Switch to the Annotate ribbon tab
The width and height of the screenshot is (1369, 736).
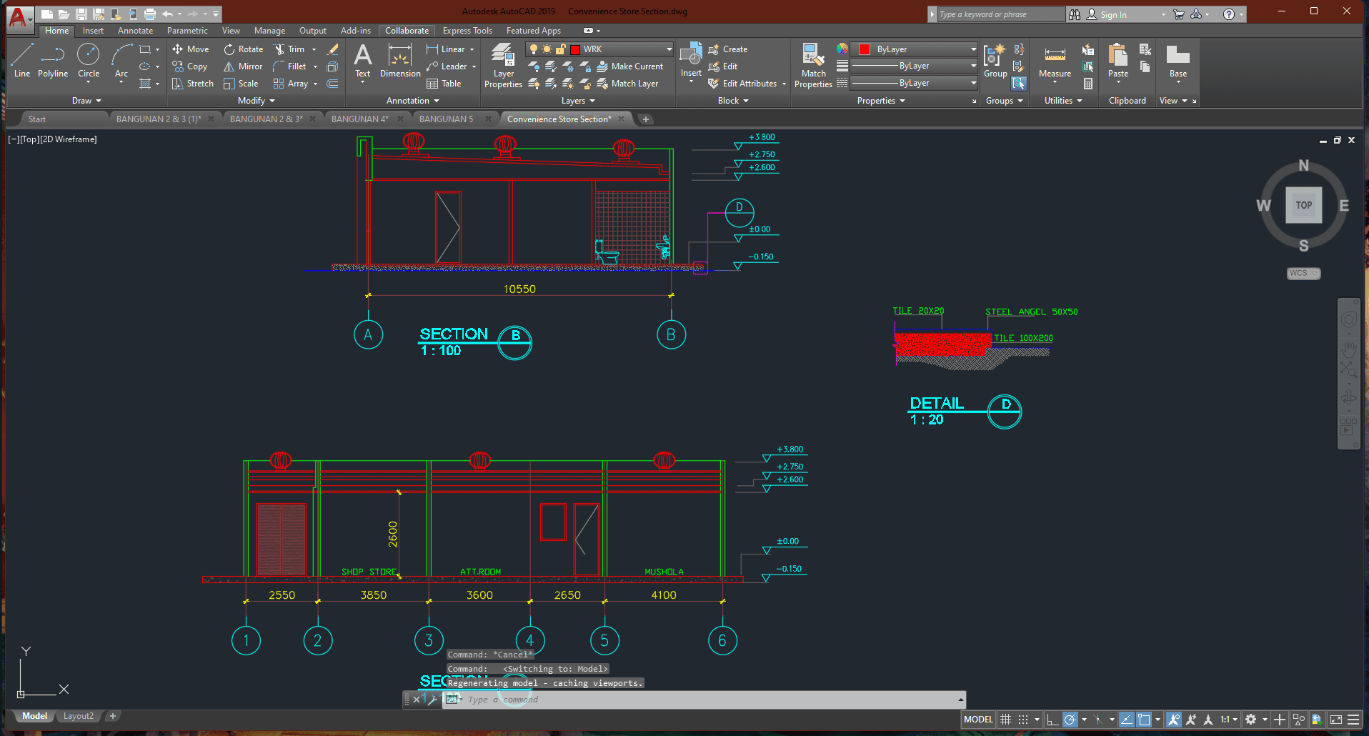(x=135, y=31)
